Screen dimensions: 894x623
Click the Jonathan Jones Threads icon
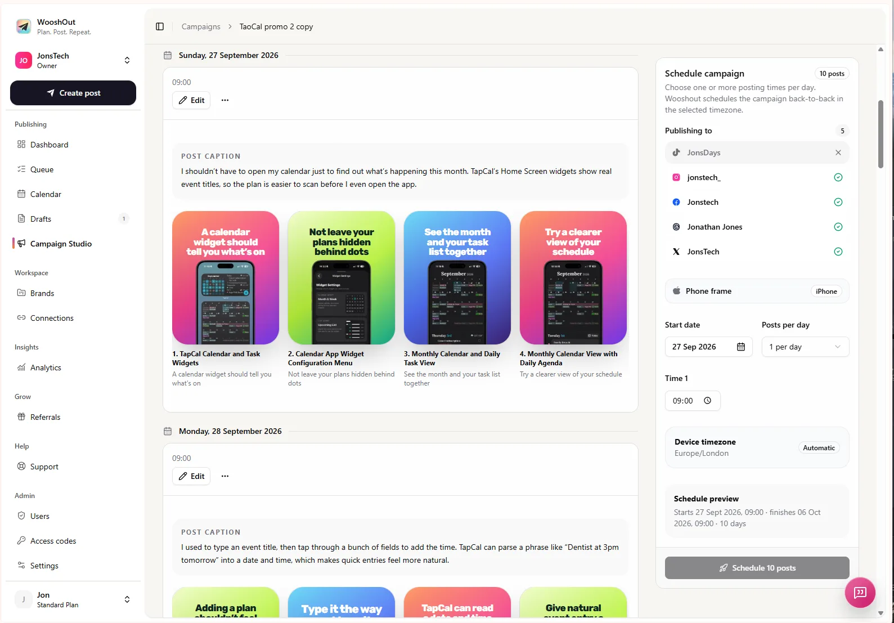pyautogui.click(x=676, y=227)
